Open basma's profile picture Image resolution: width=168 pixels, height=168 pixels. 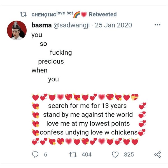click(x=17, y=30)
